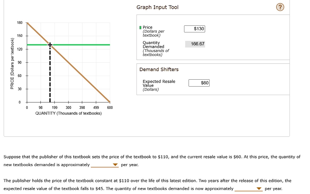Click the Graph Input Tool title
Screen dimensions: 310x194
coord(157,7)
